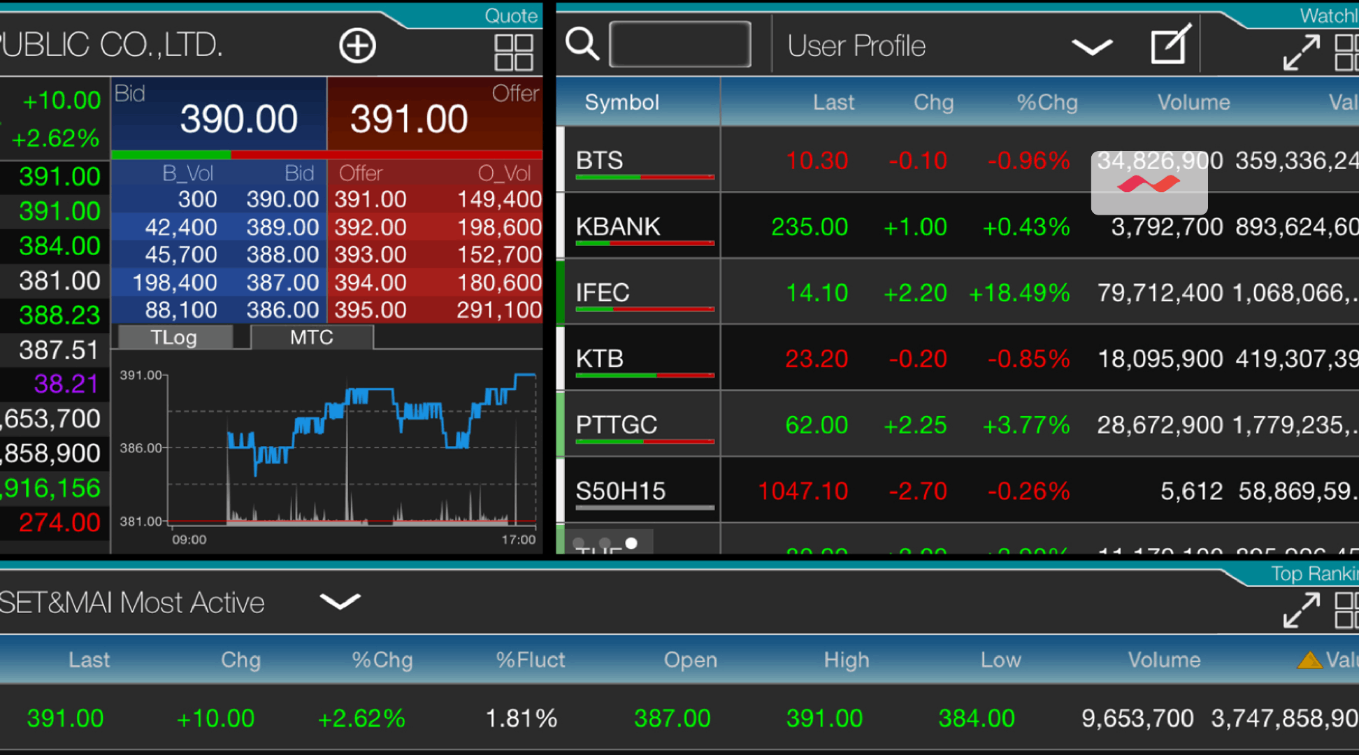Select the KBANK symbol in watchlist

tap(618, 226)
